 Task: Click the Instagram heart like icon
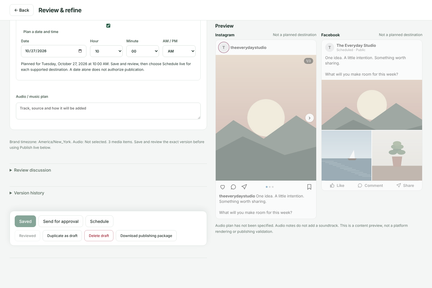point(223,187)
